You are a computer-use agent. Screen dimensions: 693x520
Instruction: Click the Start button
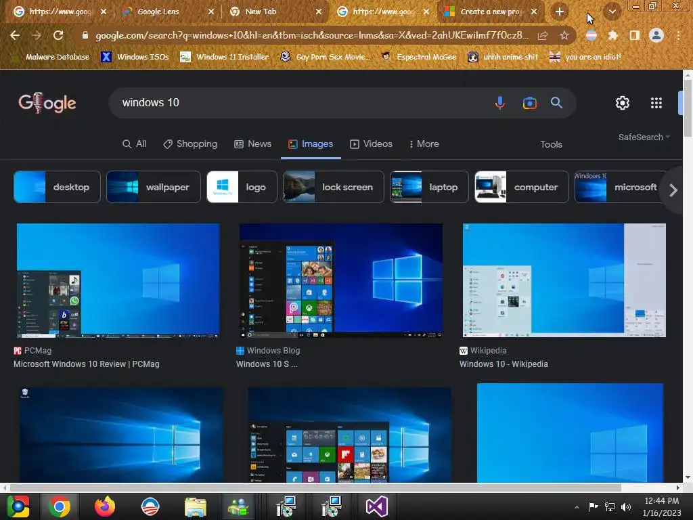coord(18,506)
